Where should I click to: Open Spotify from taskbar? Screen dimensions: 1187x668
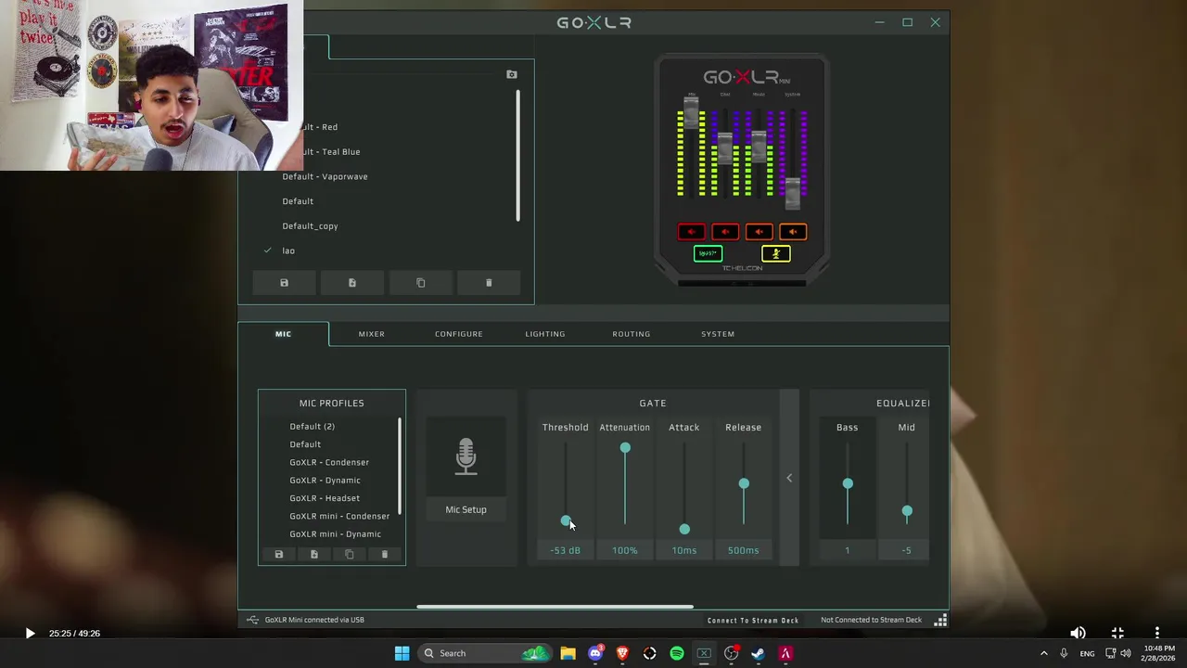[677, 653]
